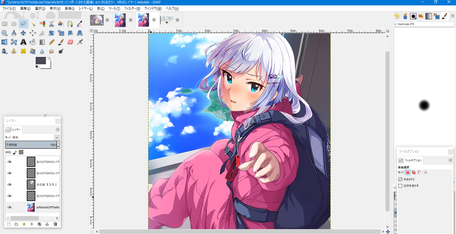Screen dimensions: 456x234
Task: Adjust the 不透明度 opacity slider
Action: pos(31,145)
